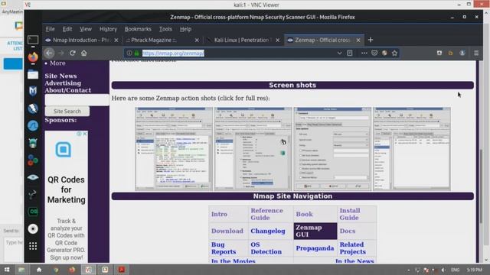The width and height of the screenshot is (490, 275).
Task: Open the third Zenmap screenshot thumbnail
Action: 332,149
